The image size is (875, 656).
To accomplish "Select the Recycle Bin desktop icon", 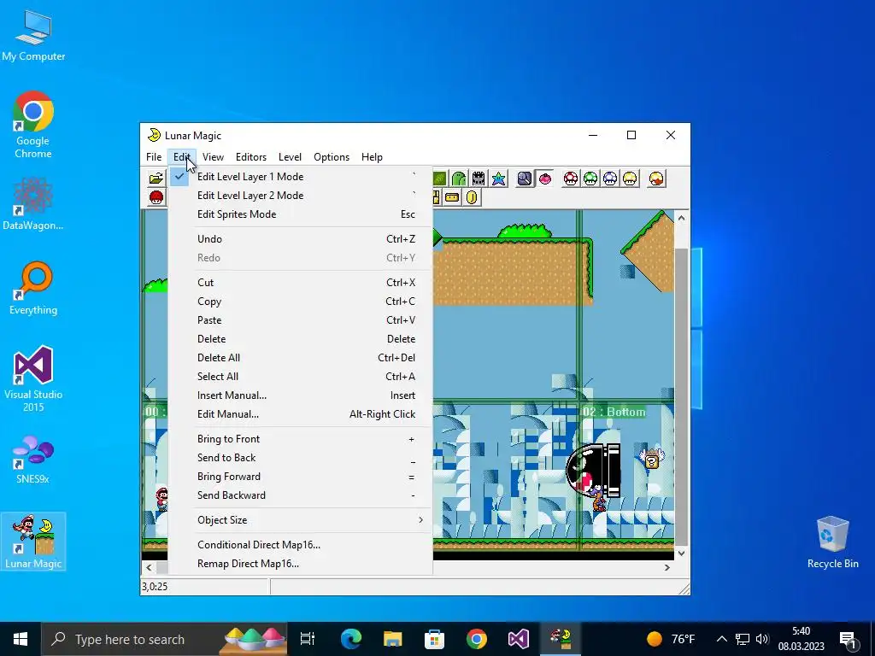I will coord(832,542).
